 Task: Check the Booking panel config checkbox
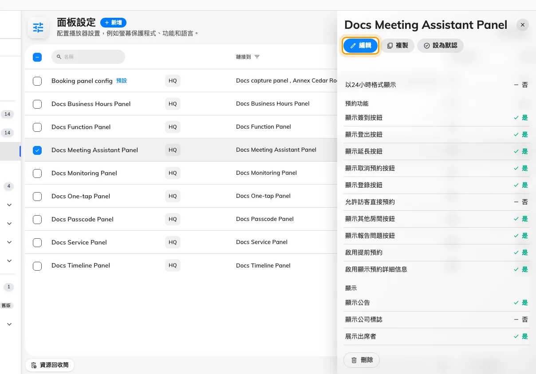[37, 81]
